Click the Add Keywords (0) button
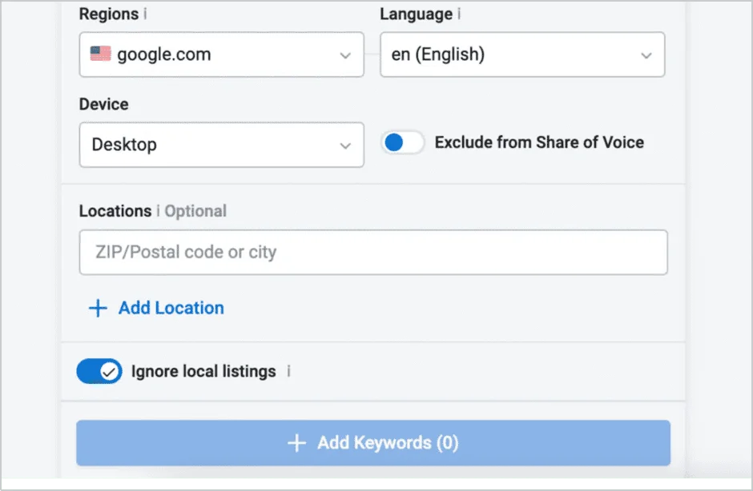Image resolution: width=753 pixels, height=491 pixels. [373, 442]
